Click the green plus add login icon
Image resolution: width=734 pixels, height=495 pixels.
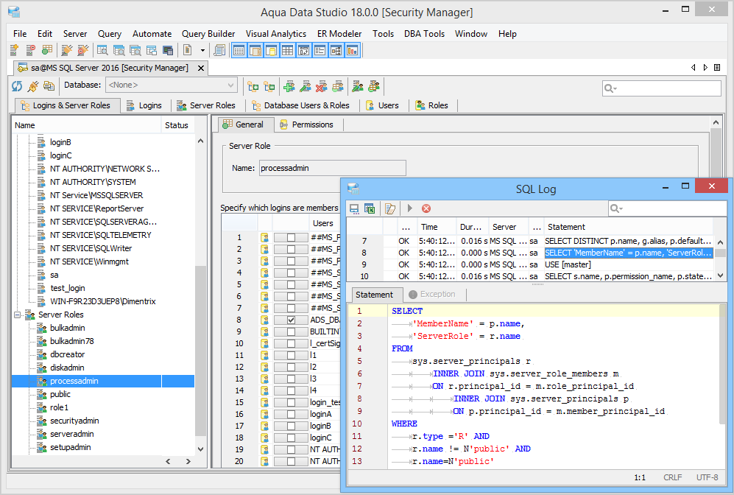[x=289, y=86]
